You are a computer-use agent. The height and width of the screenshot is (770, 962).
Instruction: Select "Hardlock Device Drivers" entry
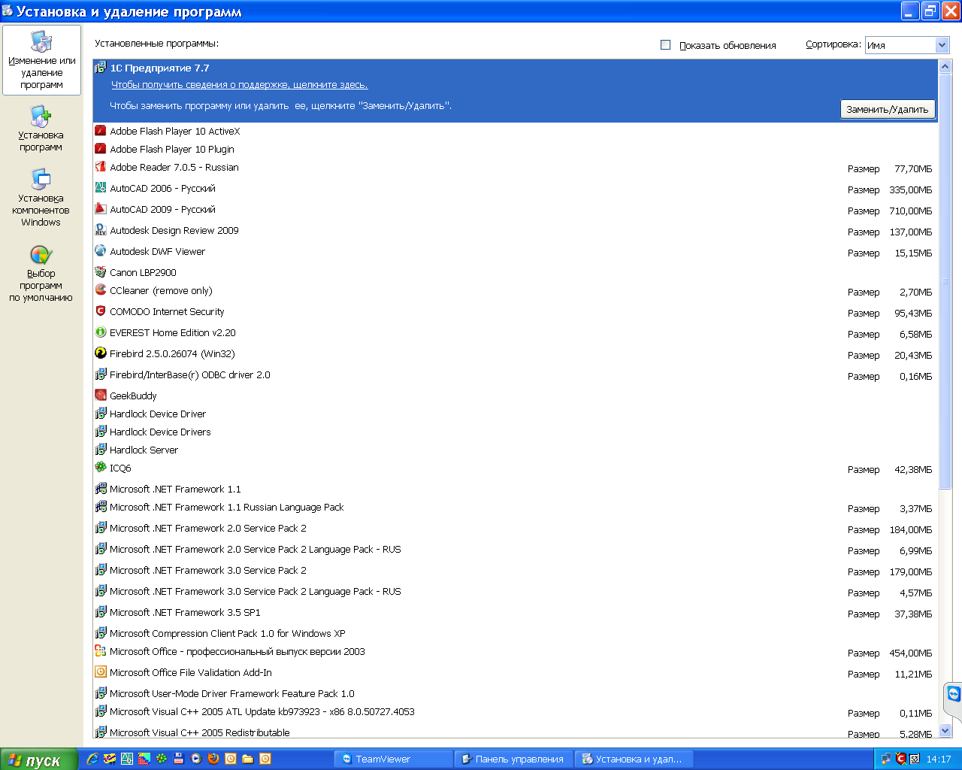(x=516, y=432)
